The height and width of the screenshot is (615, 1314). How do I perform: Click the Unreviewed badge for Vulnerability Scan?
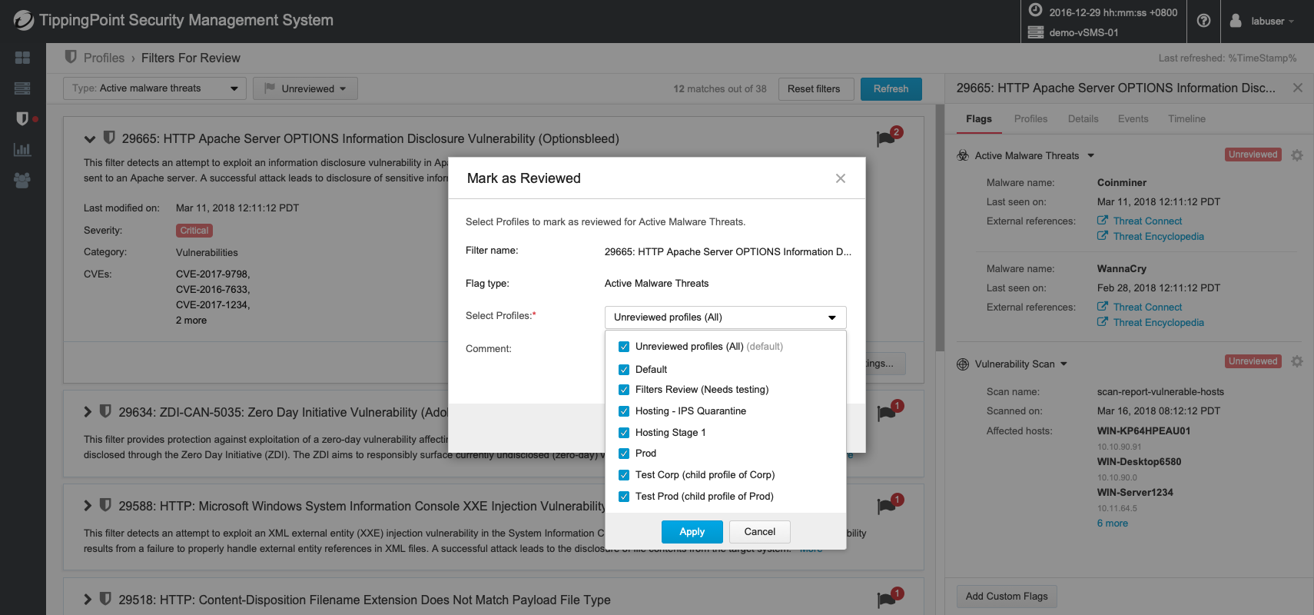[x=1253, y=361]
